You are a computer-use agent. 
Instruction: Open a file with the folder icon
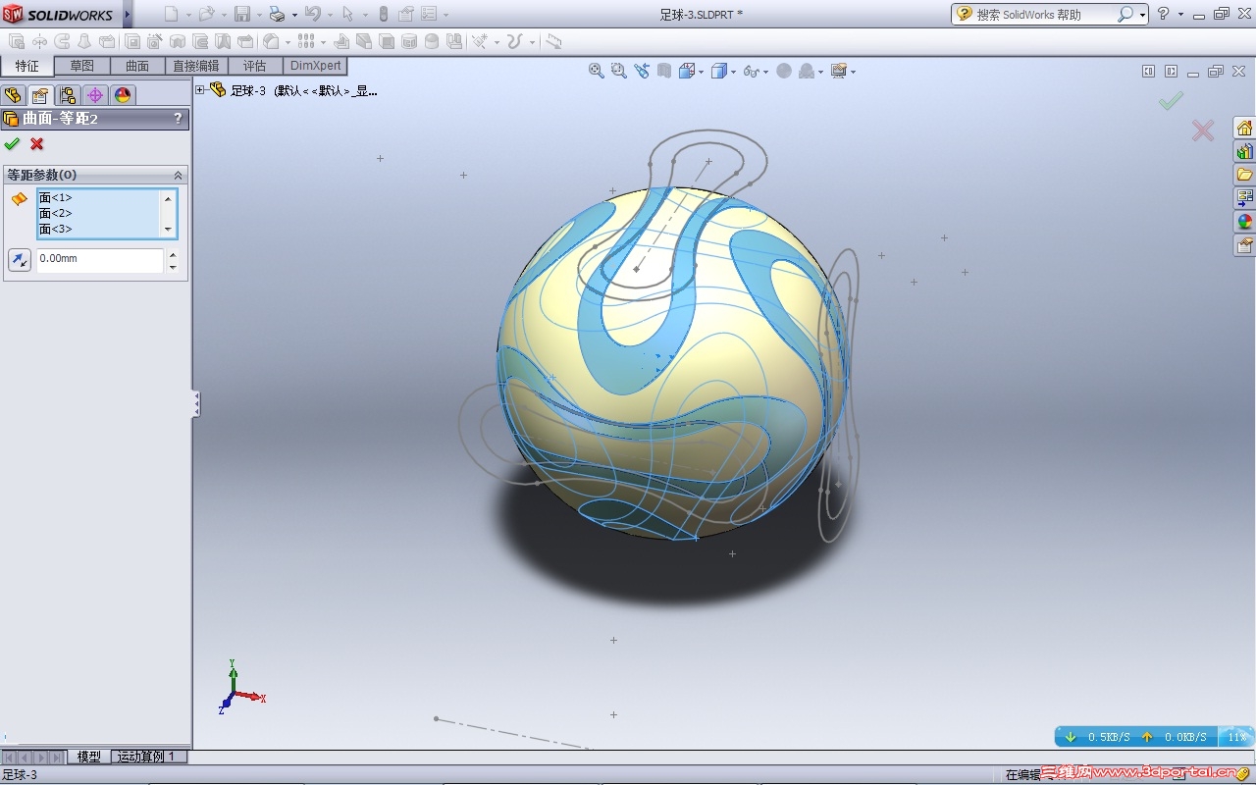pyautogui.click(x=206, y=14)
